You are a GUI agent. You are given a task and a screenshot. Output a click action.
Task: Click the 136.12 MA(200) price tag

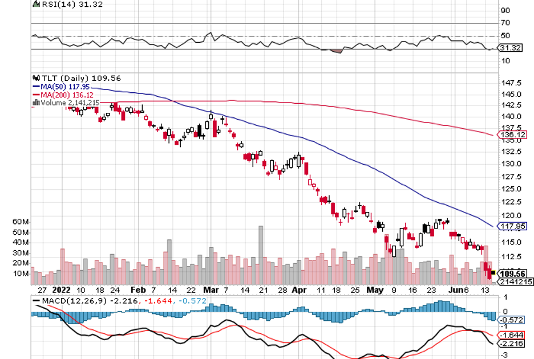(x=512, y=134)
